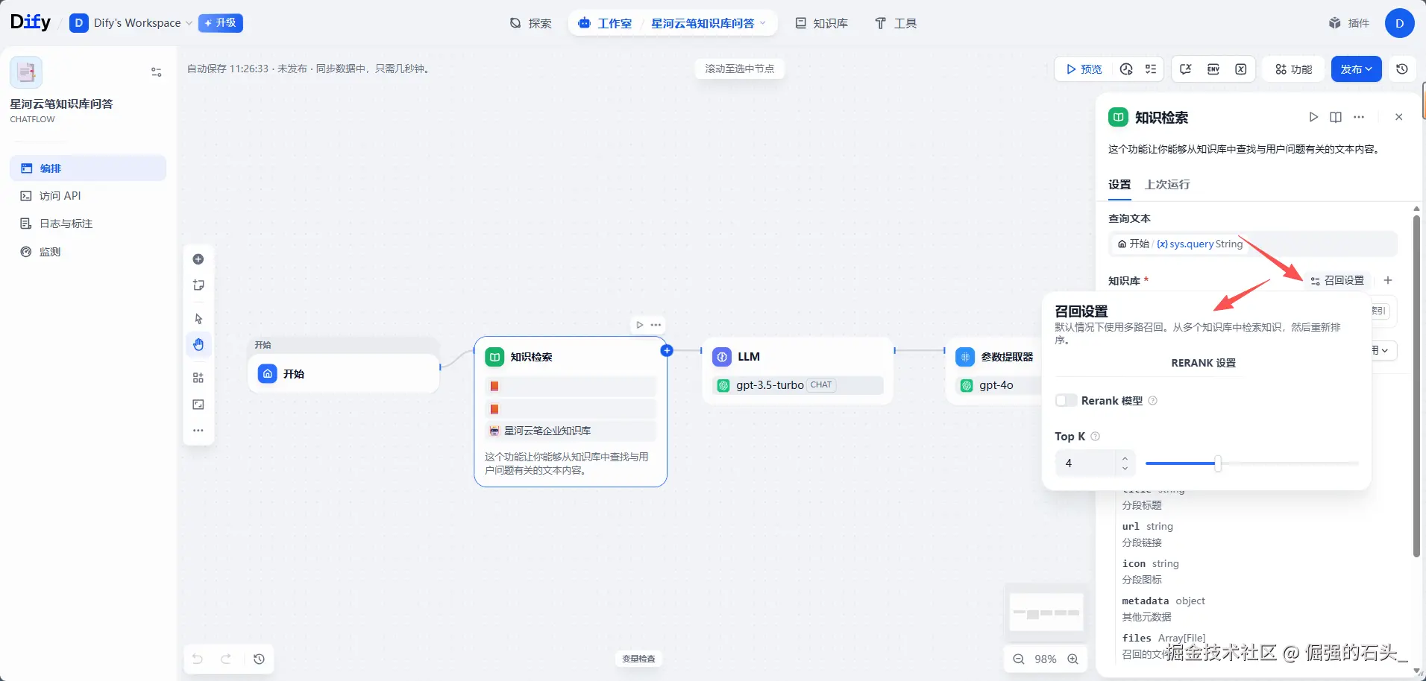Image resolution: width=1426 pixels, height=681 pixels.
Task: Click the 升级 upgrade button
Action: point(221,23)
